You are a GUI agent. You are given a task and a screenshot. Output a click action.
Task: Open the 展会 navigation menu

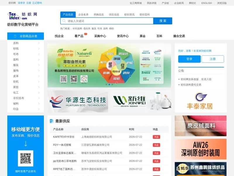(x=142, y=36)
